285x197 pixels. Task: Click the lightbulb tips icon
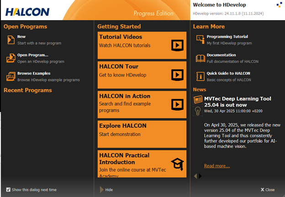point(198,111)
